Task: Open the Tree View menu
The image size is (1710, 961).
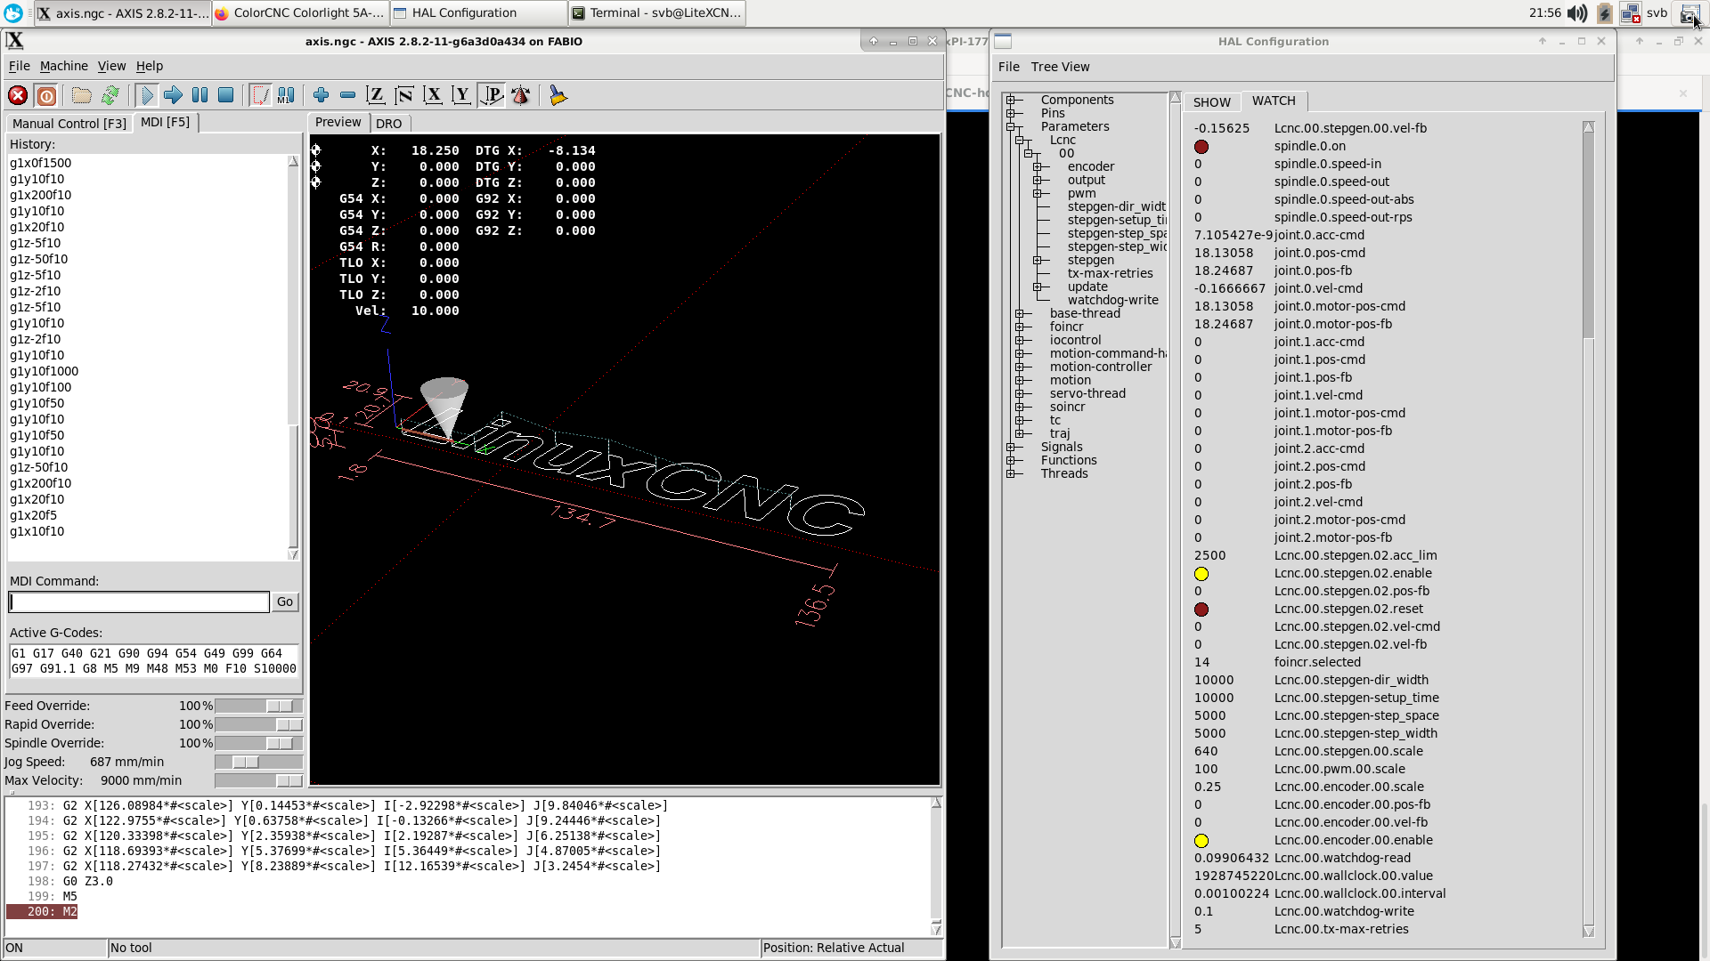Action: (x=1060, y=67)
